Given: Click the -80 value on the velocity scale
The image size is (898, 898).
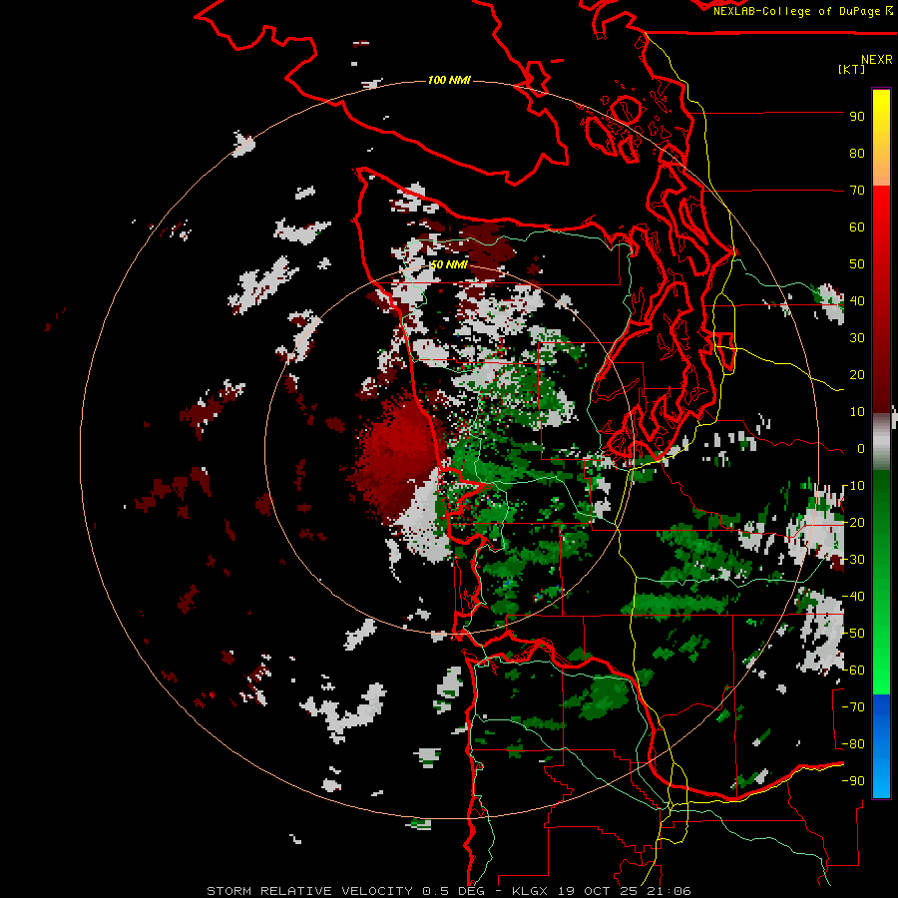Looking at the screenshot, I should point(853,744).
